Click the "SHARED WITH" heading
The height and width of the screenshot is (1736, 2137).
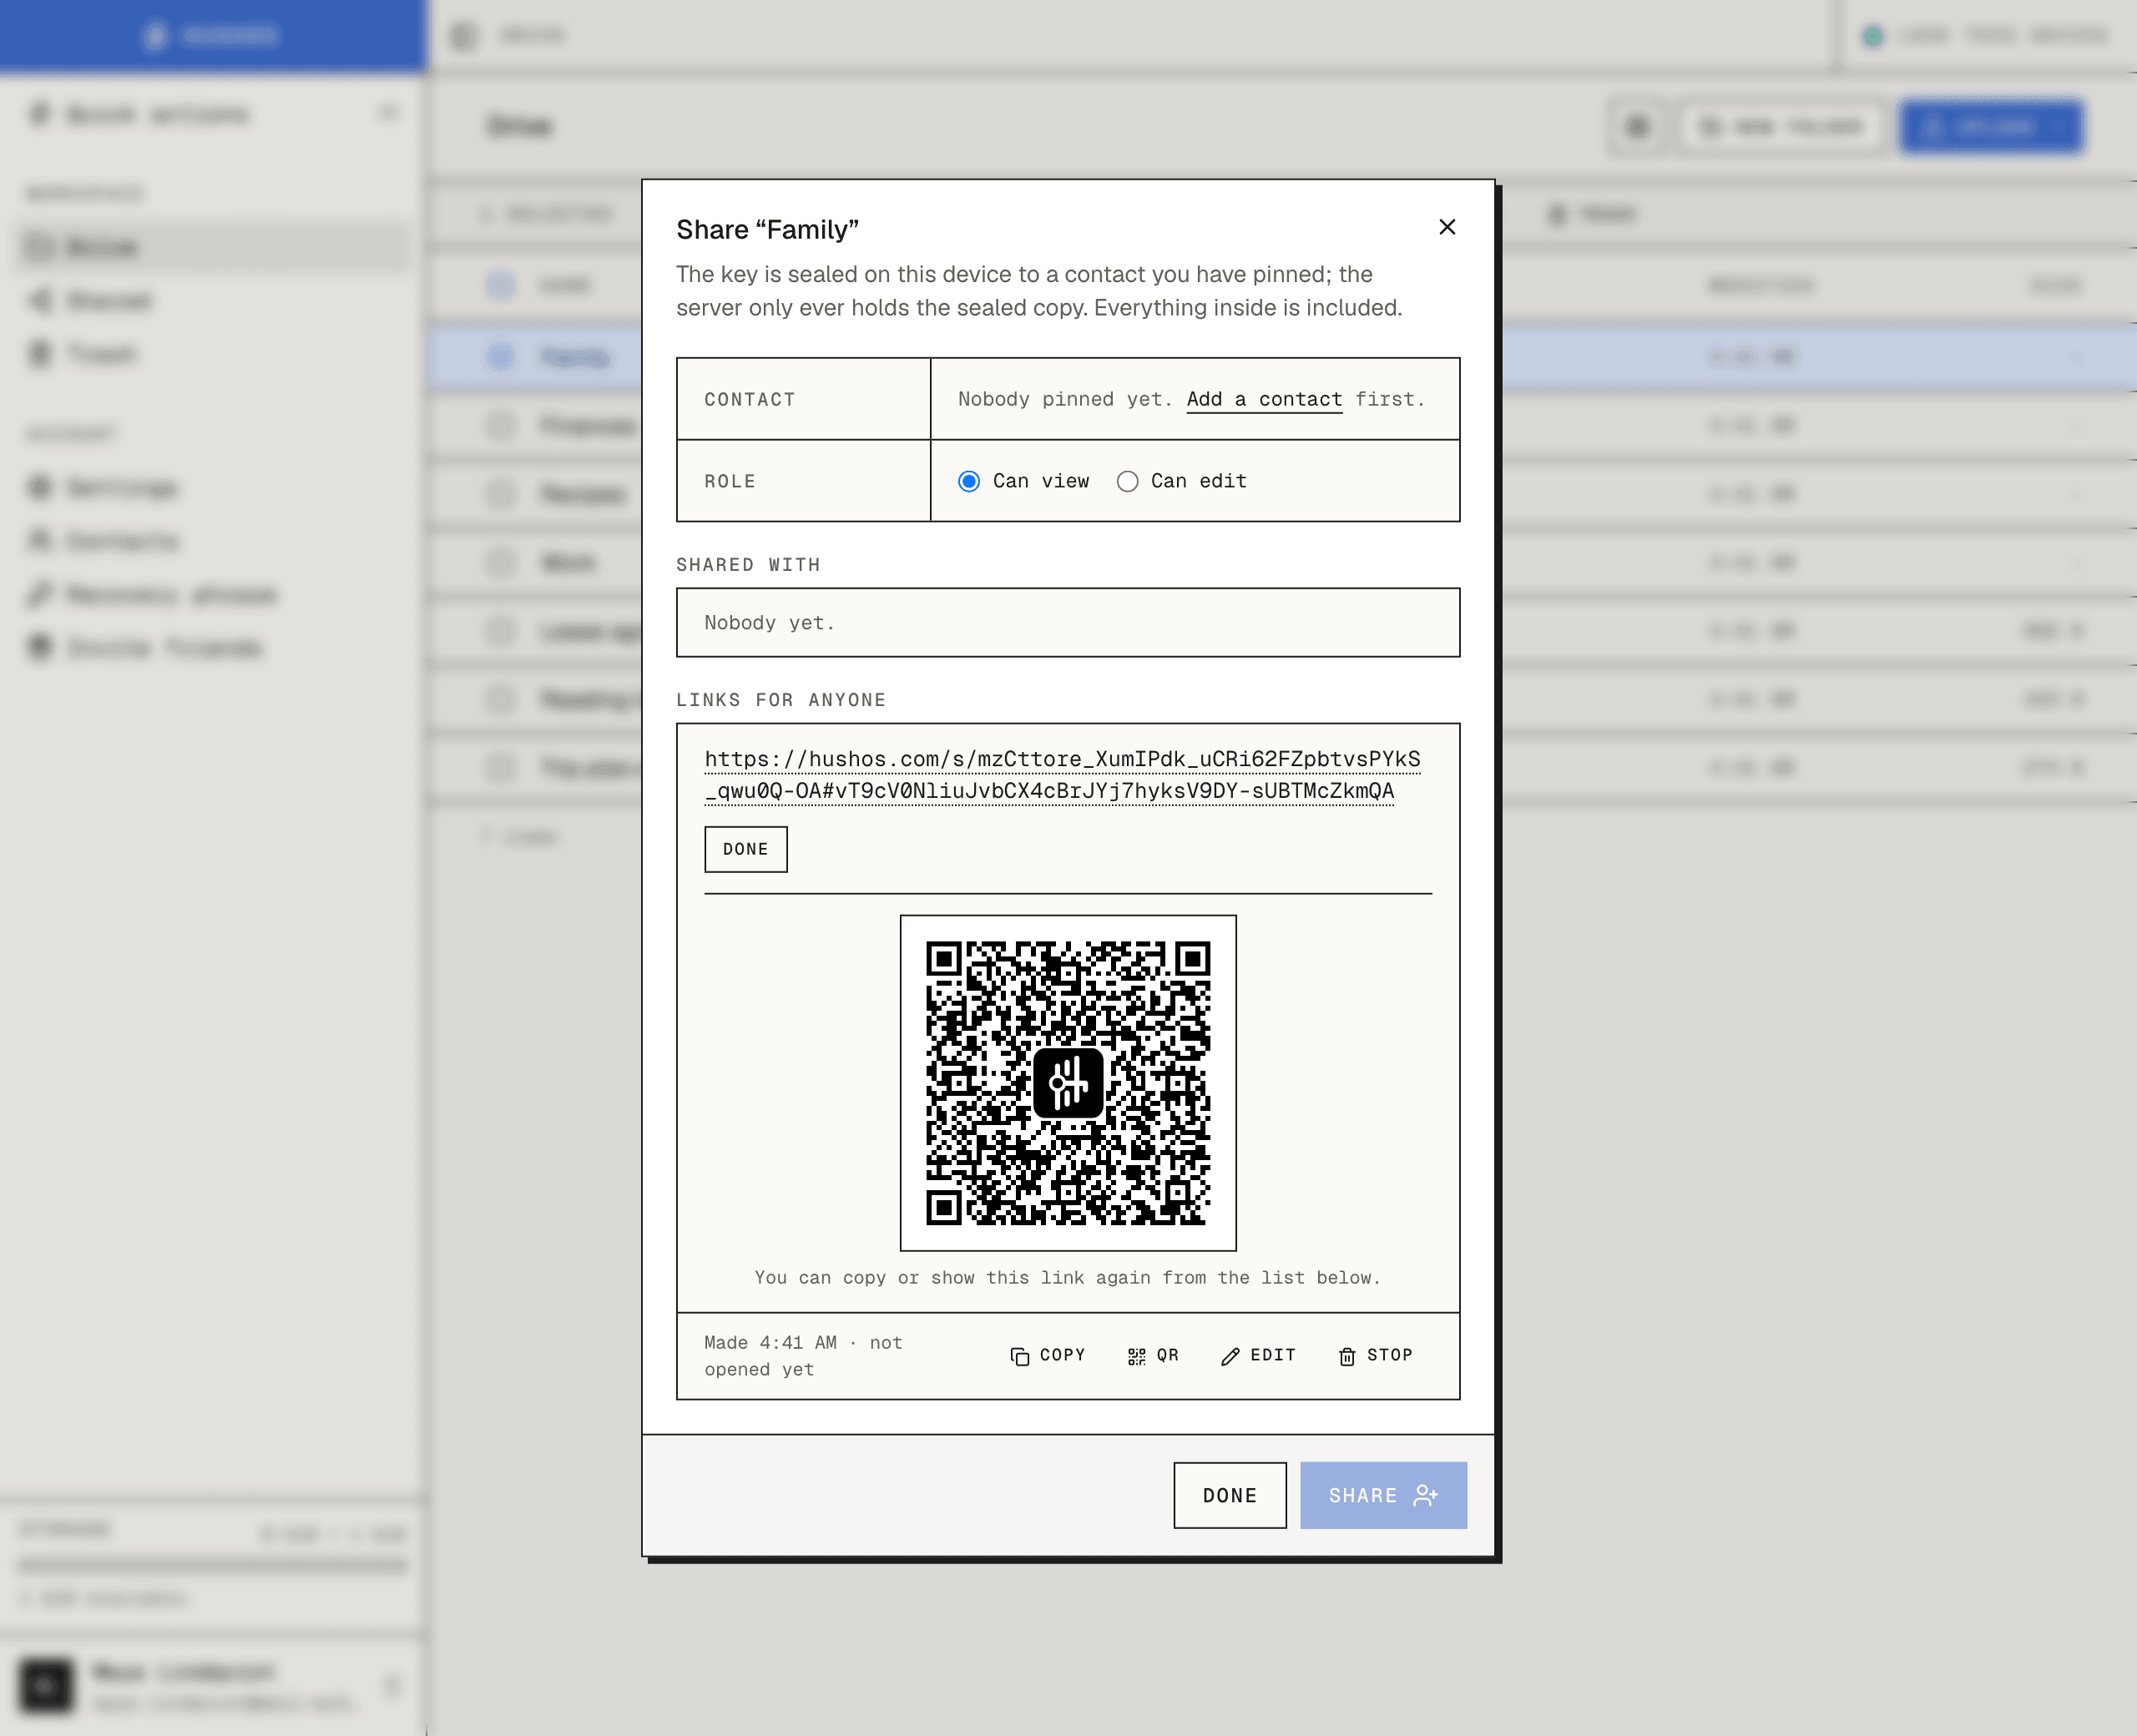[748, 565]
